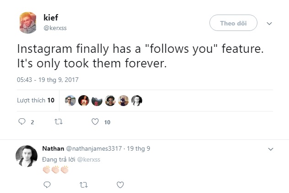The image size is (289, 193).
Task: Open the Lượt thích 10 likes list
Action: pyautogui.click(x=36, y=100)
